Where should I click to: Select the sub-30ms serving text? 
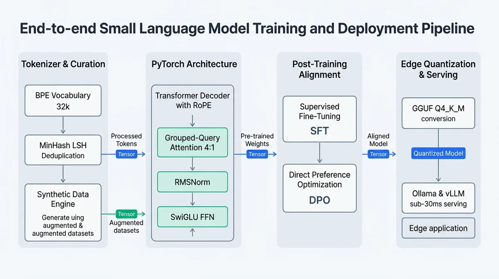click(438, 204)
